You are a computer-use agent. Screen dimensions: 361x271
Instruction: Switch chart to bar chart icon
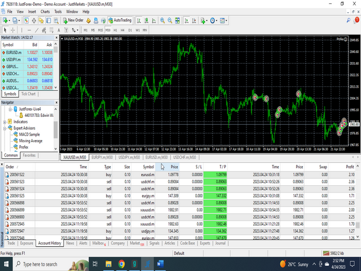(139, 20)
